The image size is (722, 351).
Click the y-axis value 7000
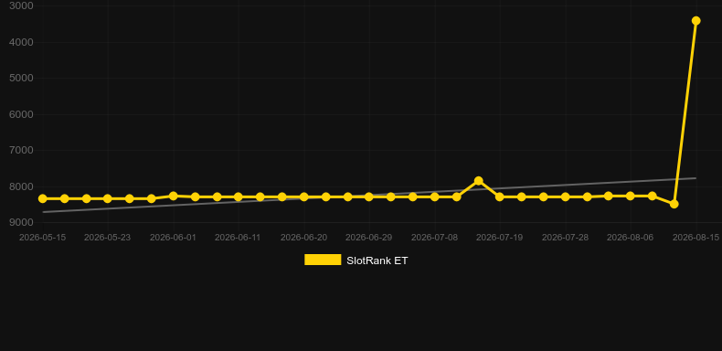(21, 150)
